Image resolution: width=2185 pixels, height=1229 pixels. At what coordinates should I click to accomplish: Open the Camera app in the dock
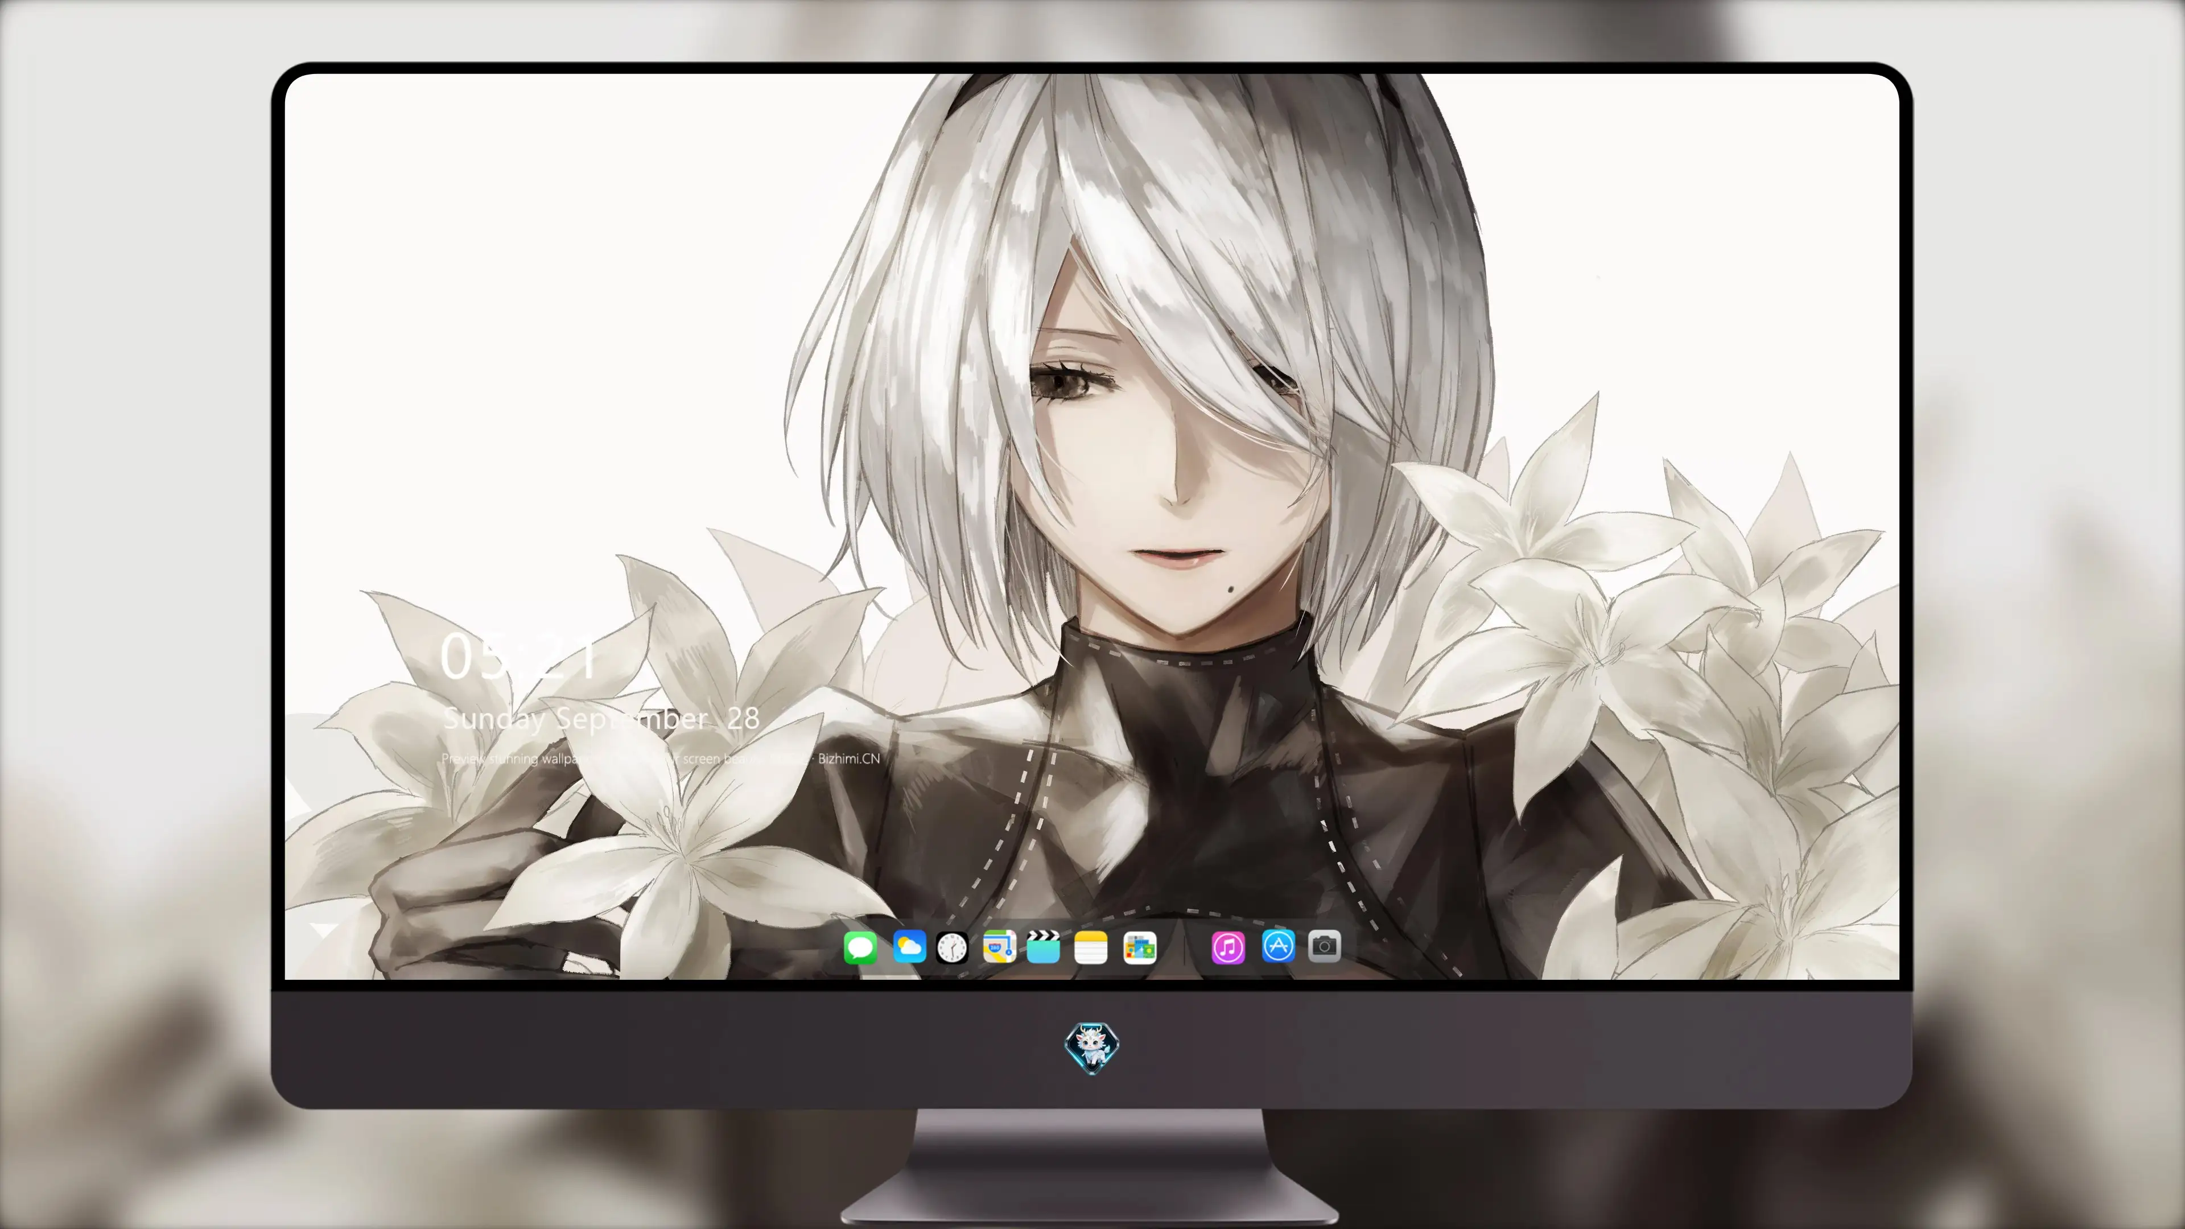[1325, 946]
